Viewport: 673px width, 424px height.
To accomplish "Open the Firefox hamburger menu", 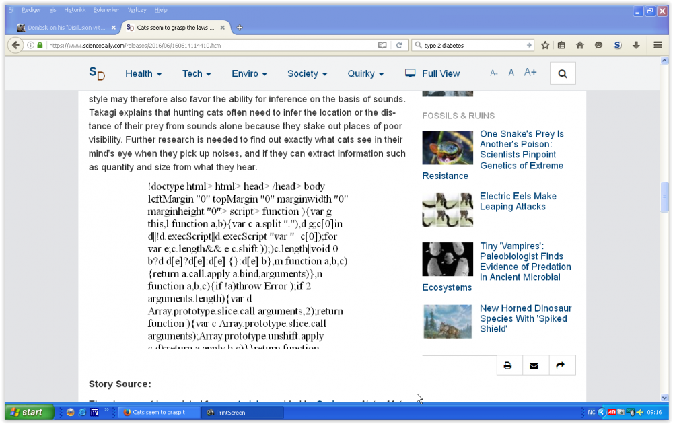I will pos(658,45).
